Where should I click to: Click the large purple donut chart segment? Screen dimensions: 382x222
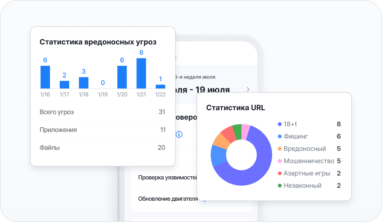point(256,171)
